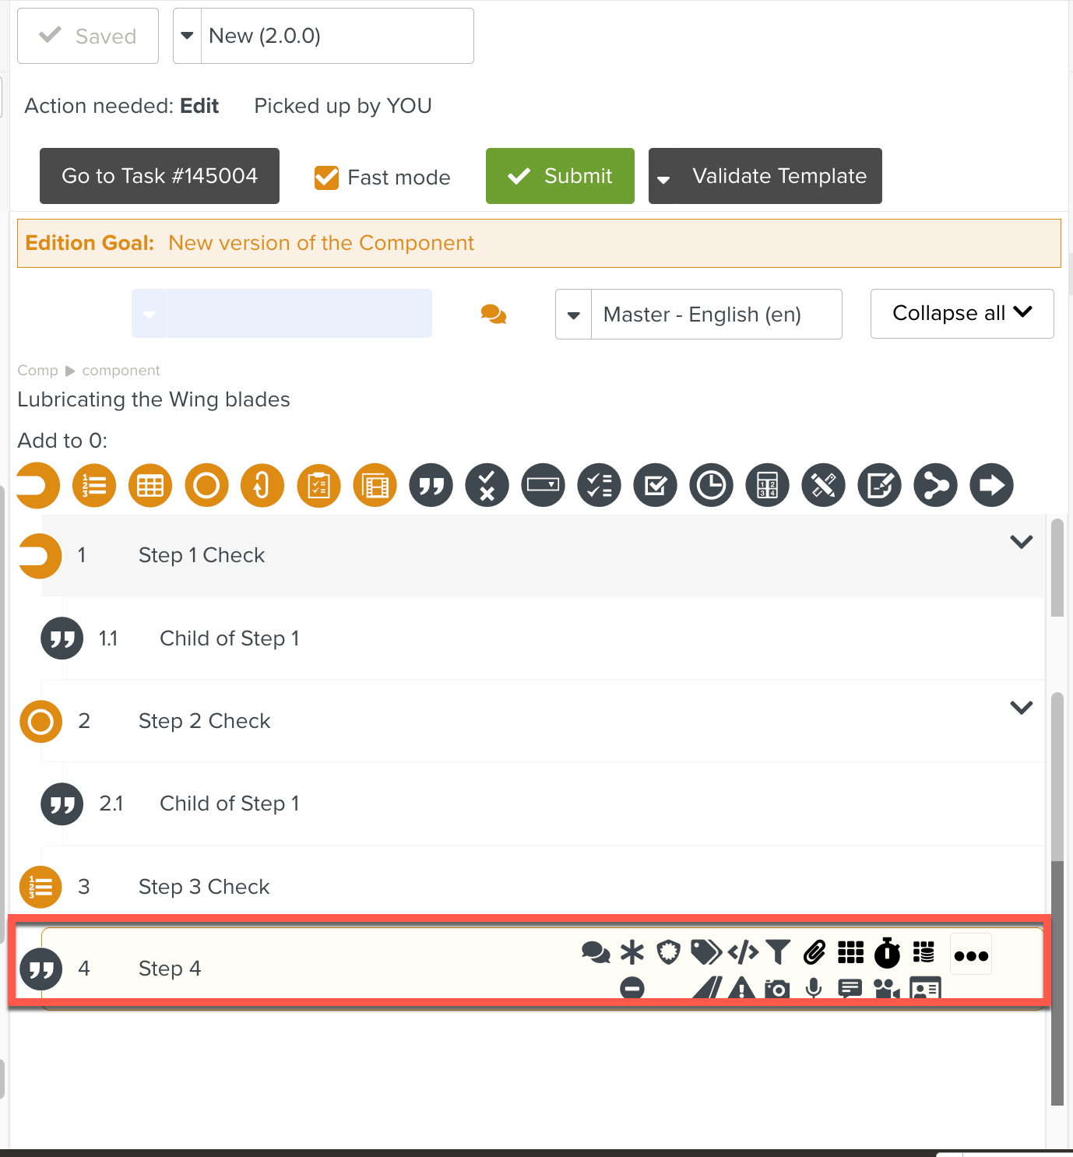Click the orange numbered list step icon in toolbar
The height and width of the screenshot is (1157, 1073).
94,485
